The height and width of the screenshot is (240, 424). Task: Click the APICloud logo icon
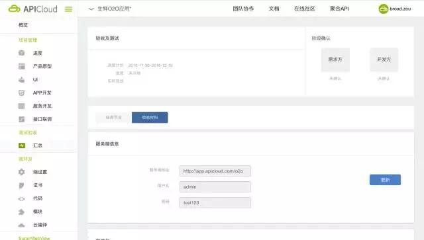[14, 9]
